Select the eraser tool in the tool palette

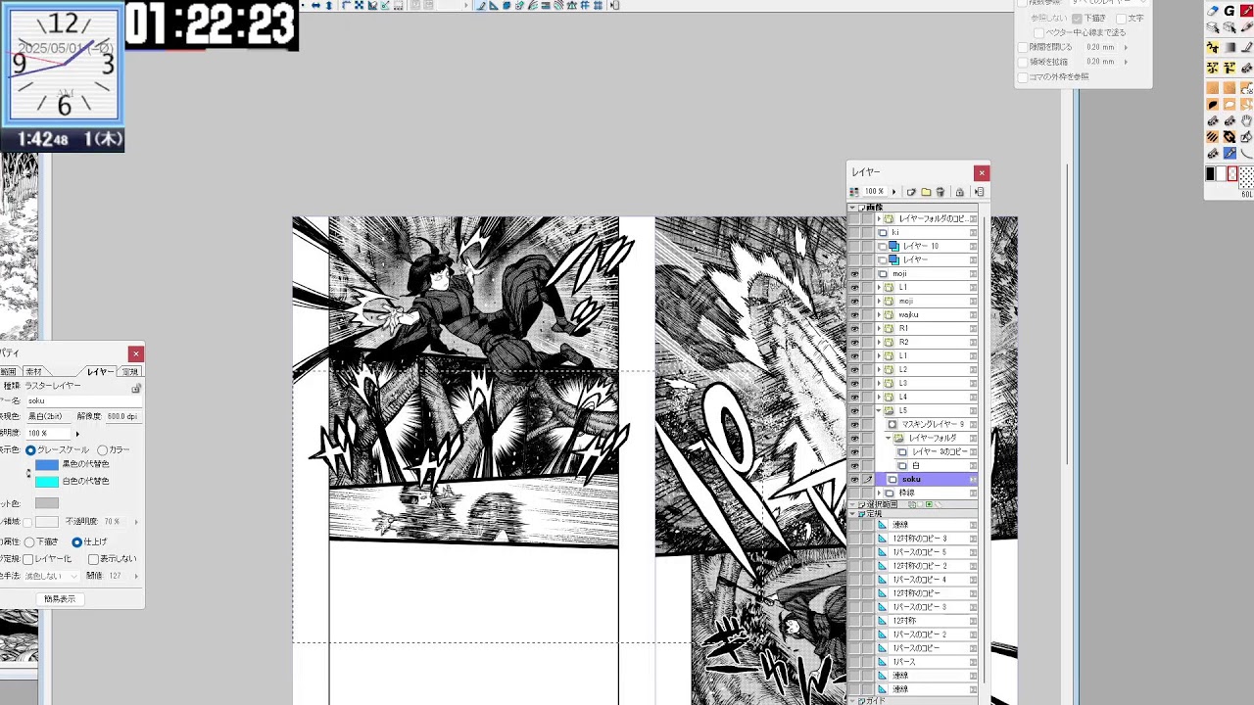click(x=1214, y=11)
